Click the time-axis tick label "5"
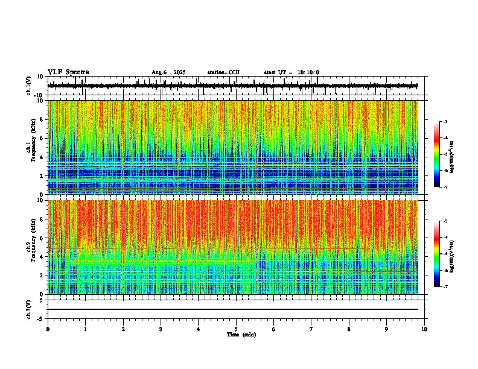Image resolution: width=478 pixels, height=369 pixels. pos(236,329)
